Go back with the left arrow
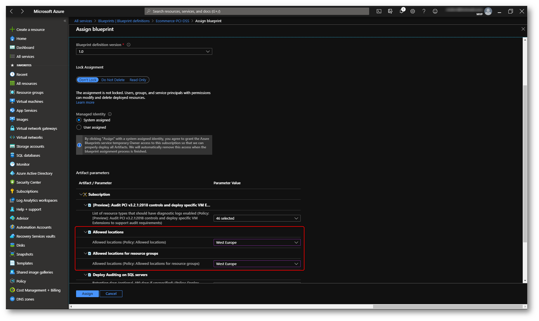The height and width of the screenshot is (321, 539). point(12,11)
